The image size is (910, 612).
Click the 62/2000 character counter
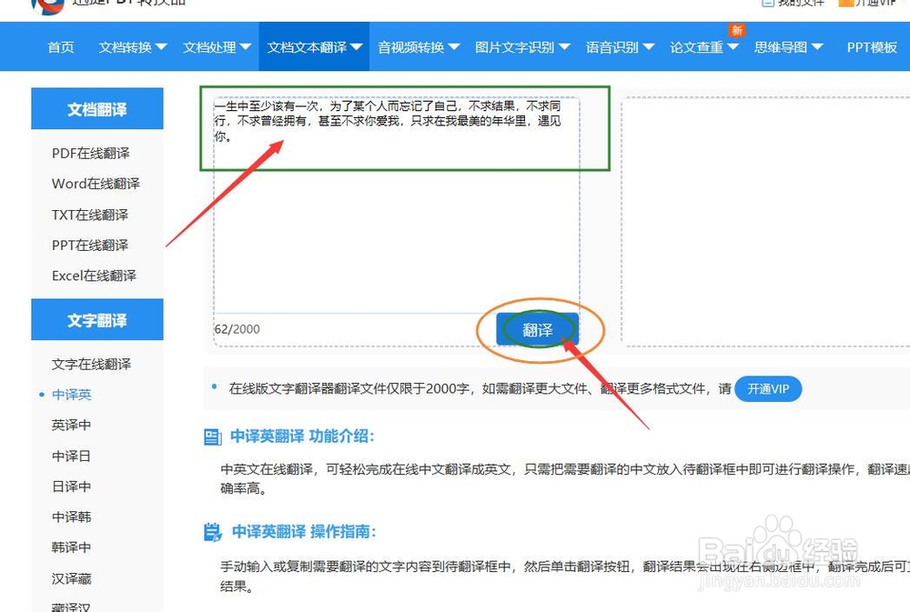coord(238,329)
